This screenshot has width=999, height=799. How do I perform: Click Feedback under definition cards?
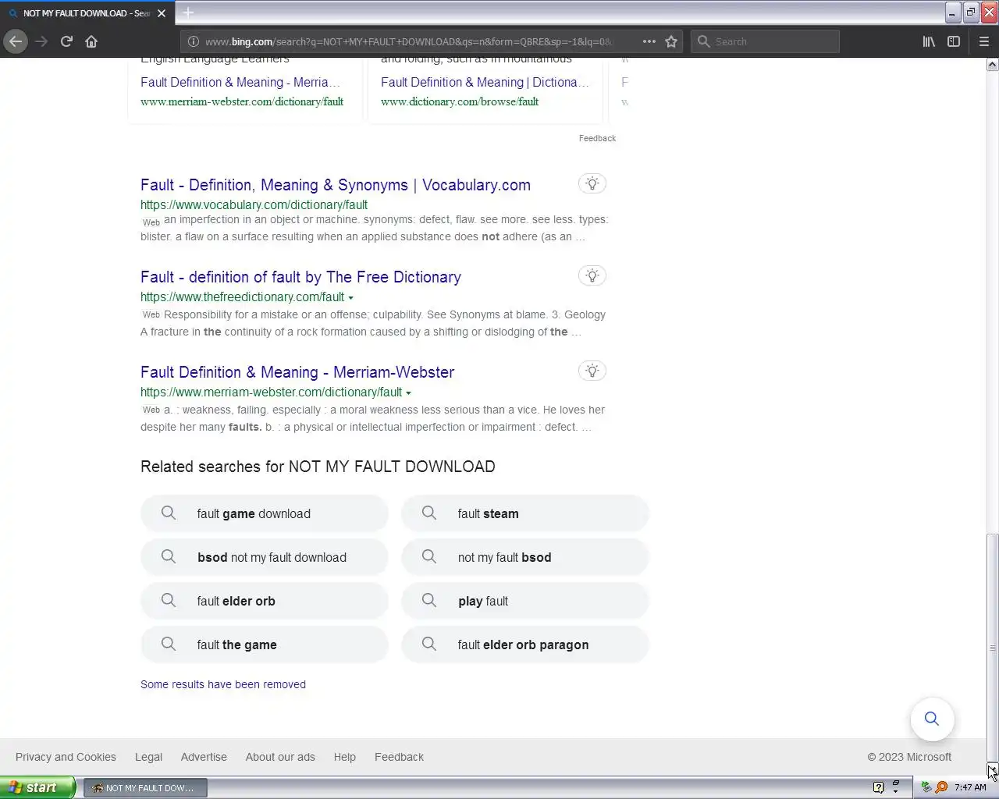coord(597,138)
